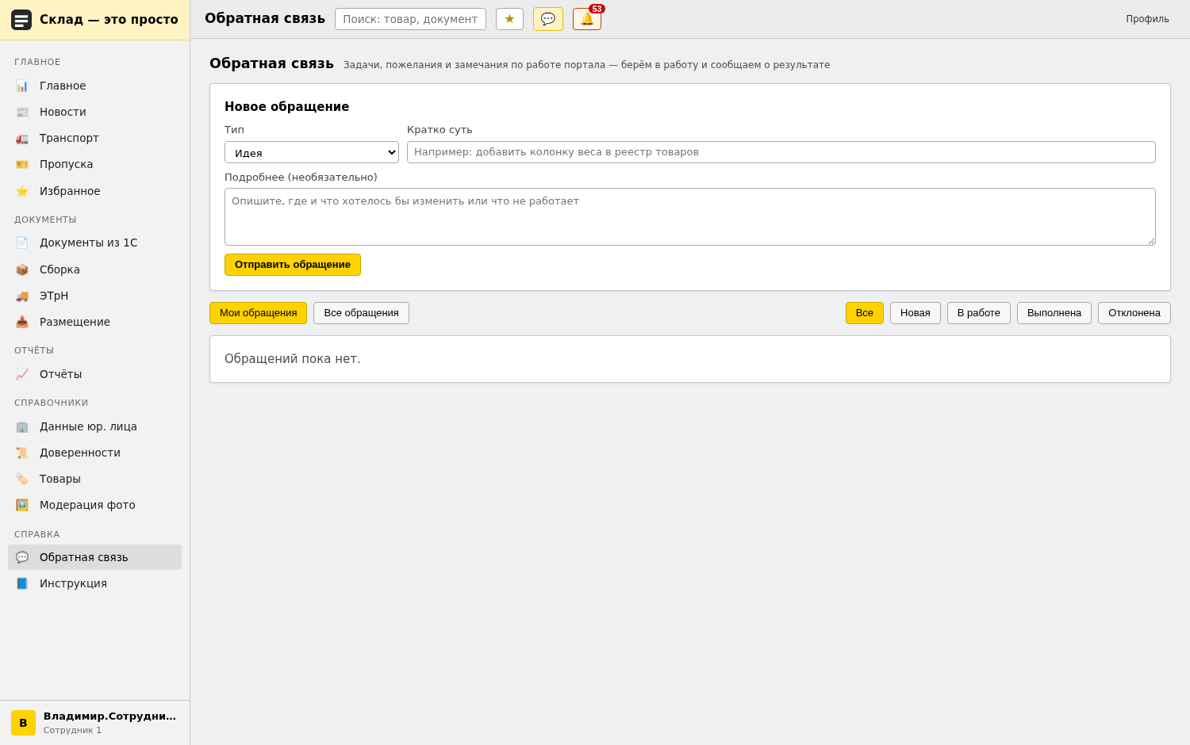Open the Товары sidebar item
The image size is (1190, 745).
(94, 479)
